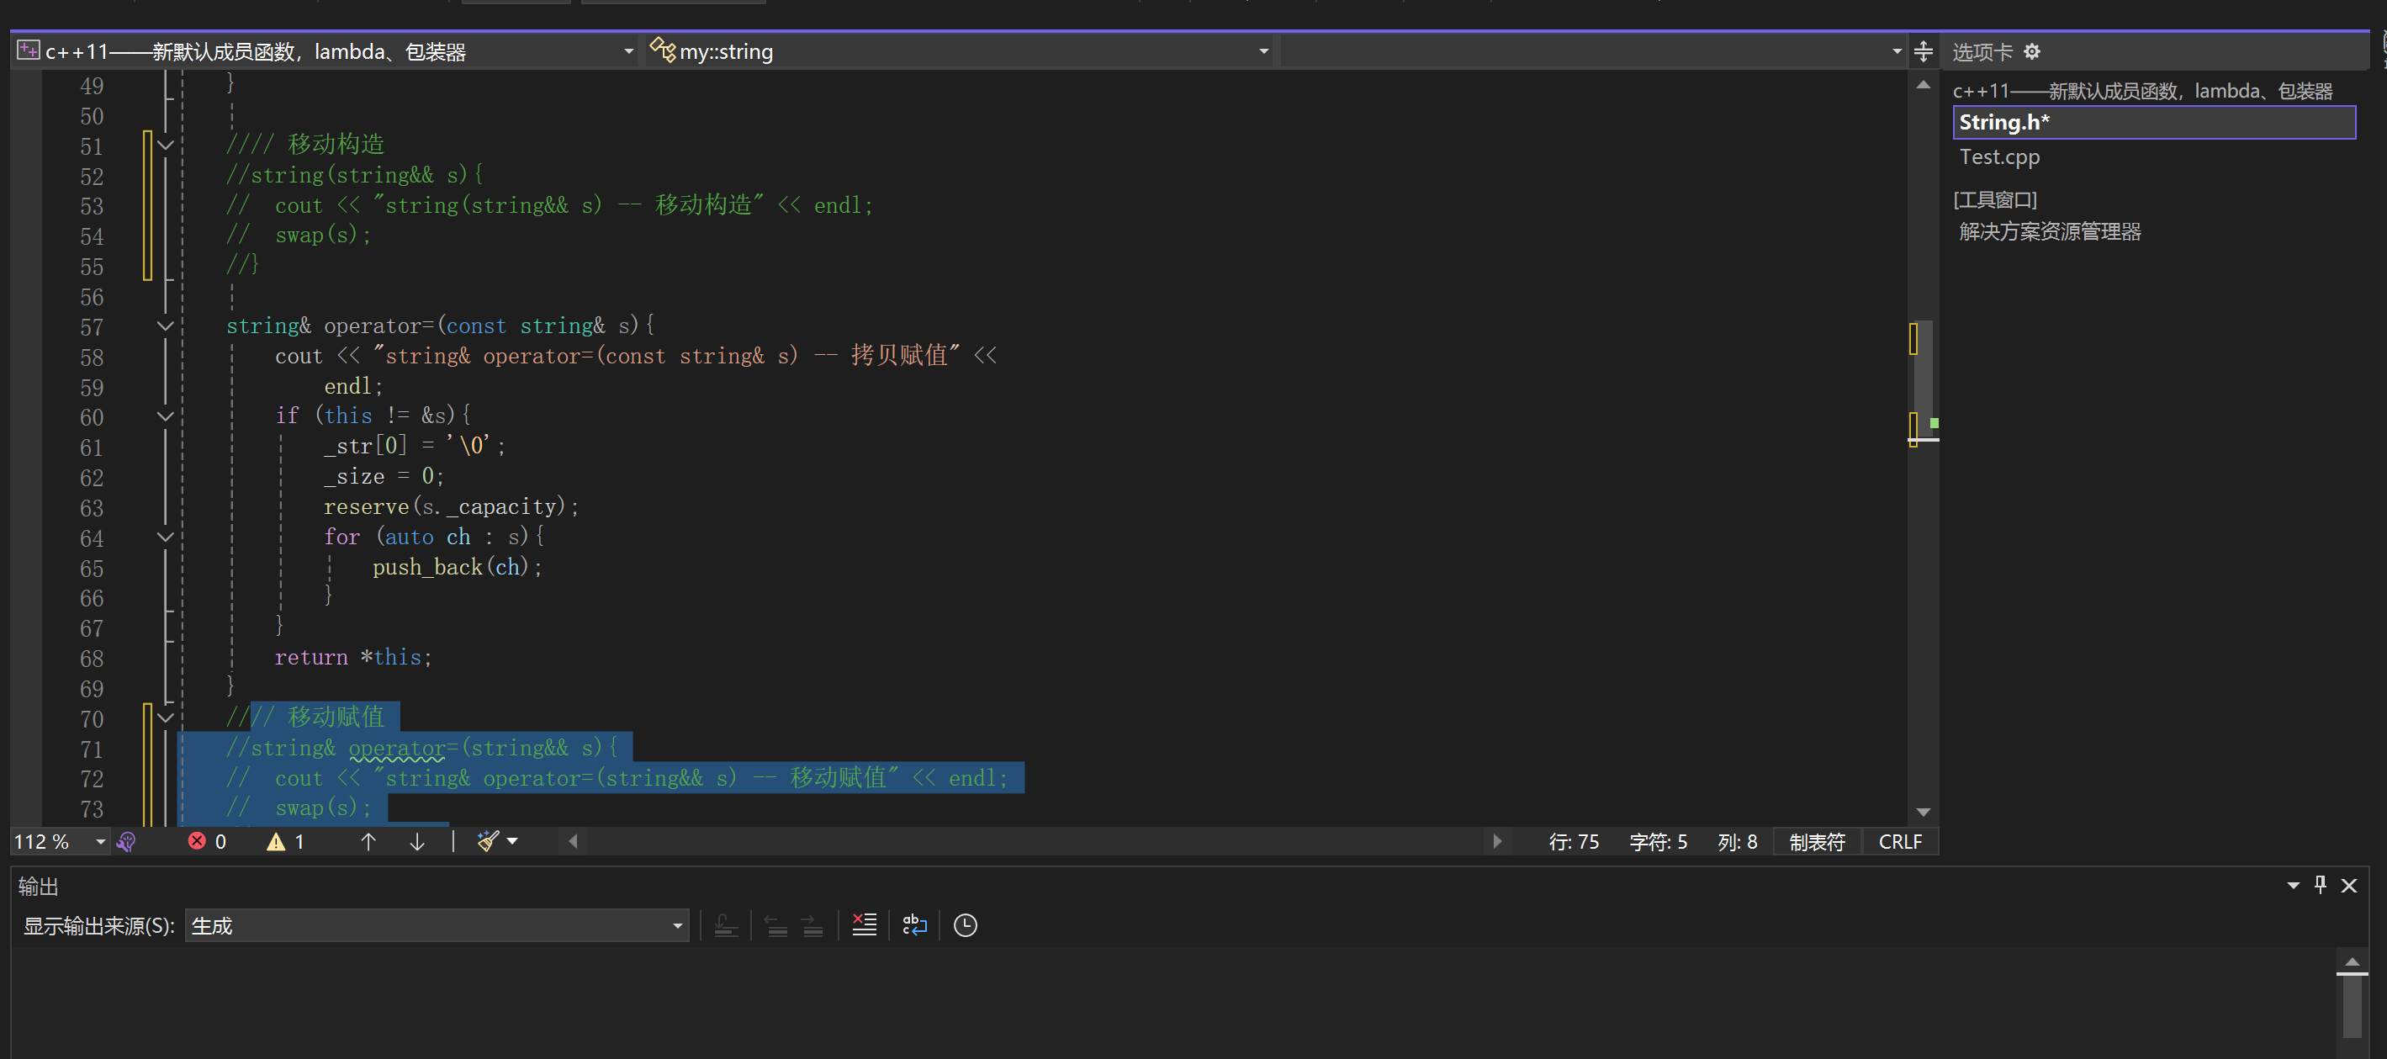Click the class icon beside my::string
This screenshot has width=2387, height=1059.
pos(662,50)
